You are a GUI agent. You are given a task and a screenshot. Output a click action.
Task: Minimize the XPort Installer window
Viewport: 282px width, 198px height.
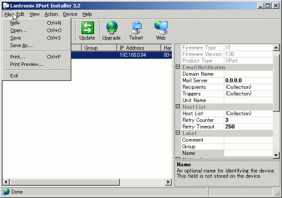point(260,6)
